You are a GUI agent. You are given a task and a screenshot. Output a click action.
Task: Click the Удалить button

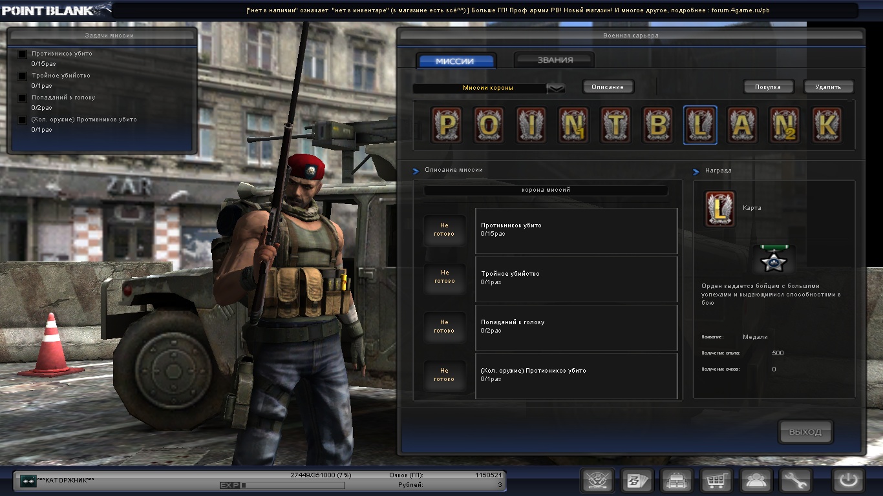click(828, 87)
